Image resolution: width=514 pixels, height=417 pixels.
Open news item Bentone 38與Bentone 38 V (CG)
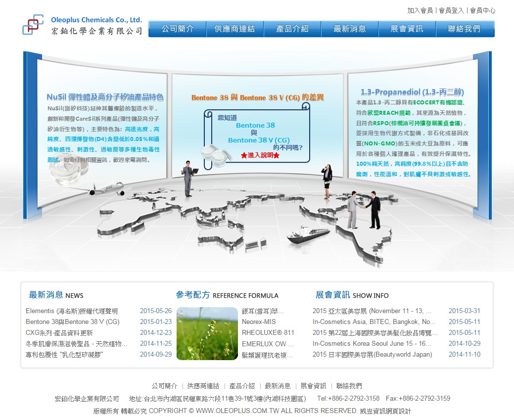pos(72,322)
